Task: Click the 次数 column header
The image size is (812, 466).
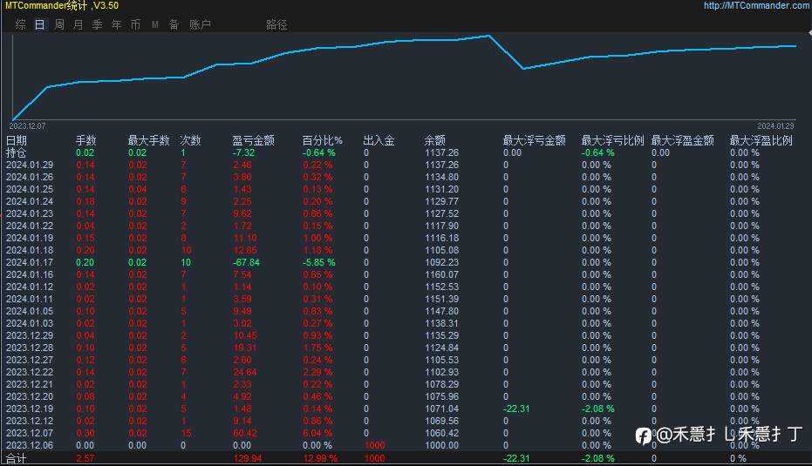Action: point(190,140)
